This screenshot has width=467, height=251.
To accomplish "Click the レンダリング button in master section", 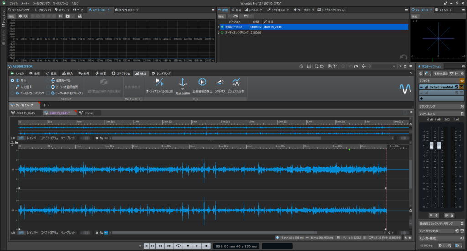I will point(445,246).
